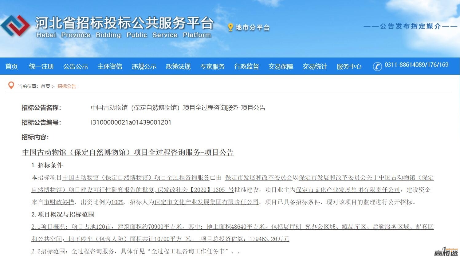
Task: Open the 首页 navigation menu item
Action: coord(12,66)
